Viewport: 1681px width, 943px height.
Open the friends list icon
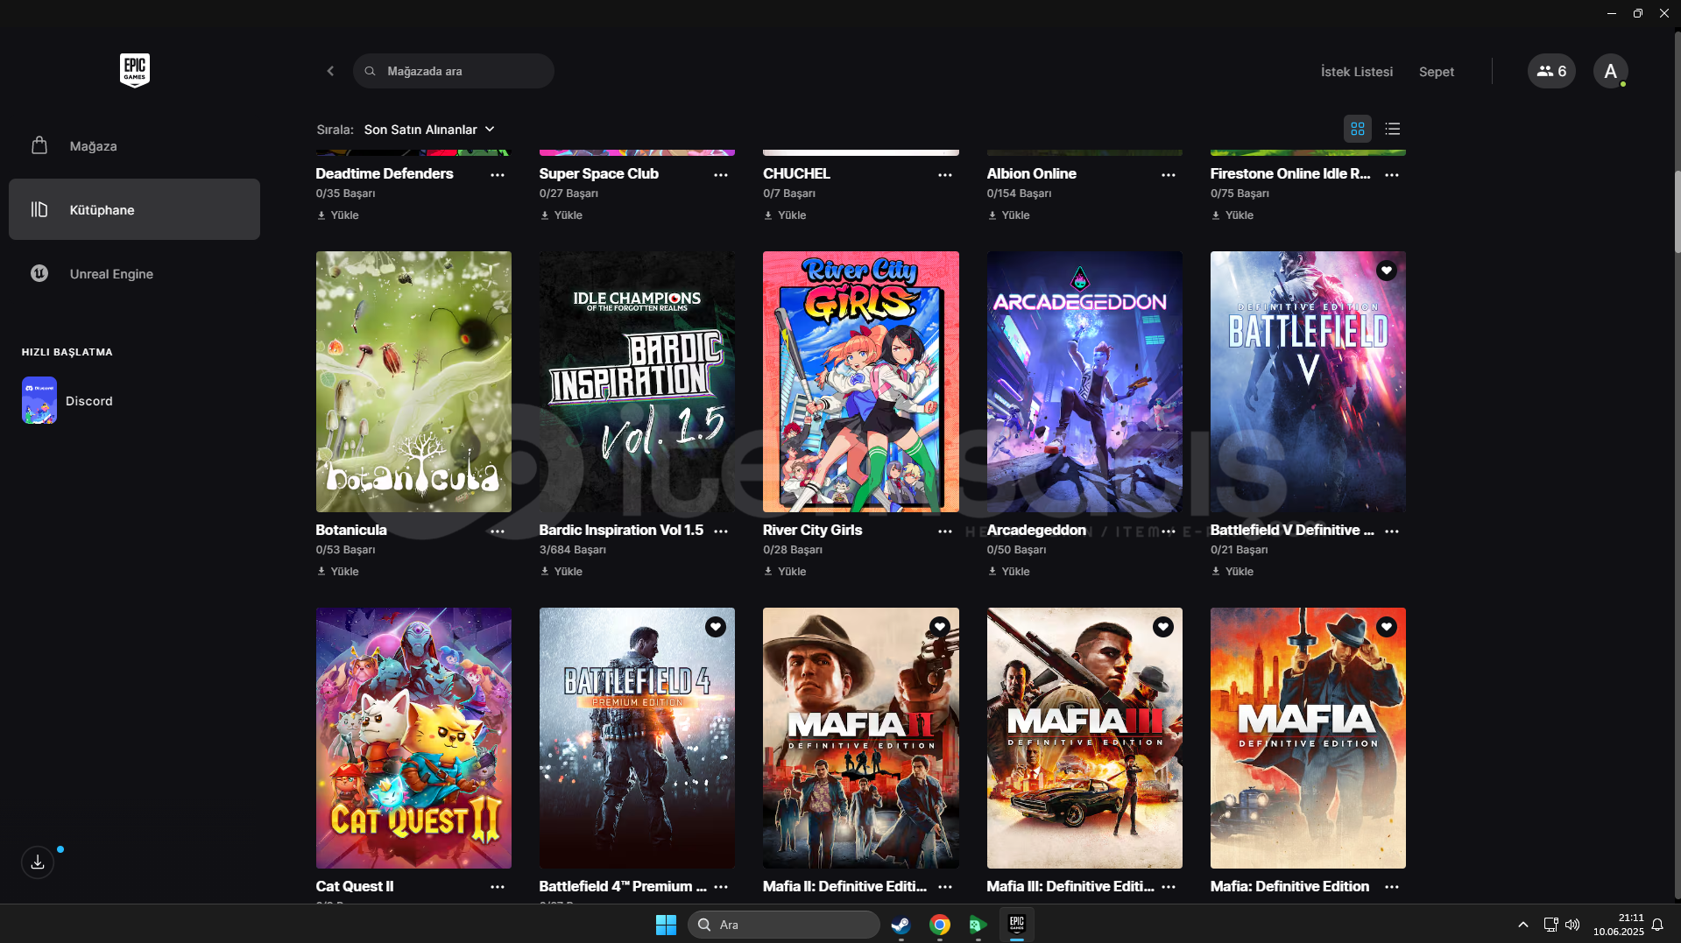tap(1551, 71)
